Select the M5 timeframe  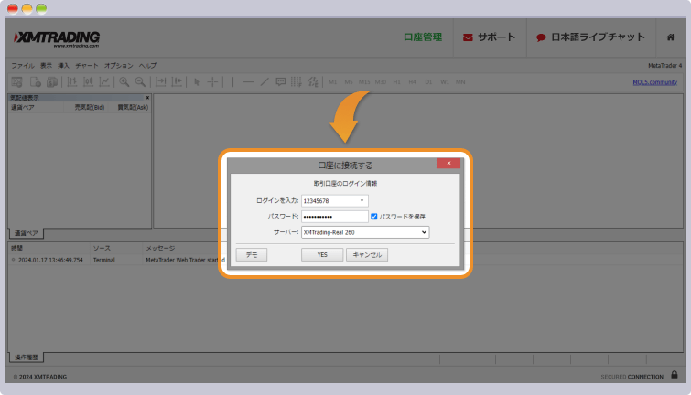click(349, 82)
